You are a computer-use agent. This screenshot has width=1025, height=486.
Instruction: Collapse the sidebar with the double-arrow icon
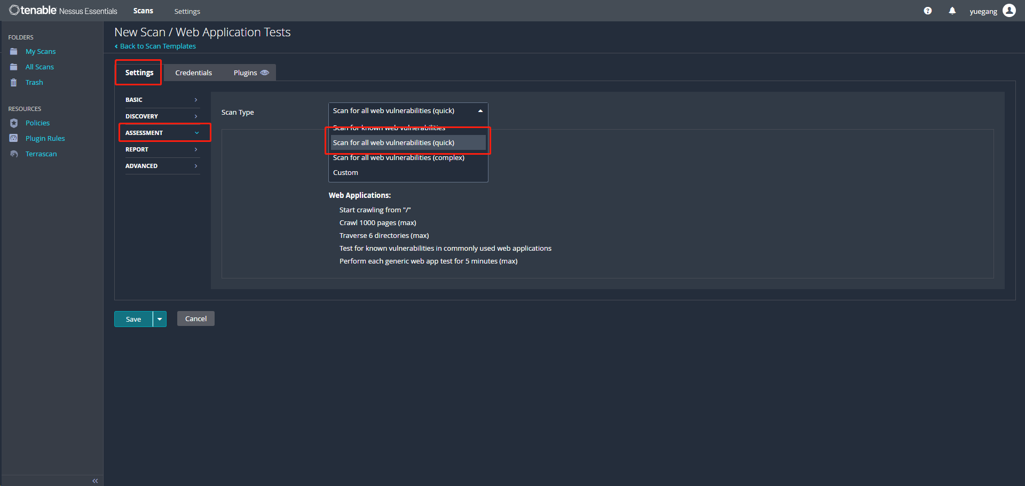click(95, 481)
